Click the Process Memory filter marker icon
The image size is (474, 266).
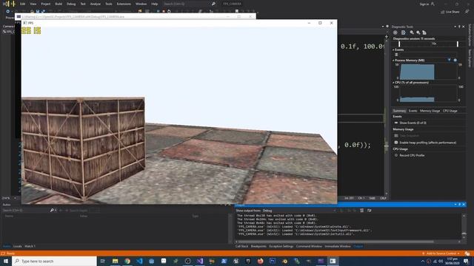(450, 60)
